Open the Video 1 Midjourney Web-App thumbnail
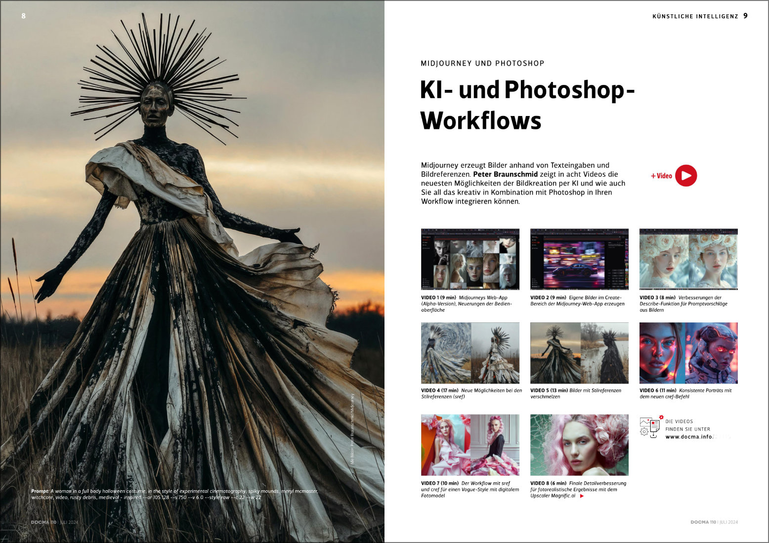 470,259
